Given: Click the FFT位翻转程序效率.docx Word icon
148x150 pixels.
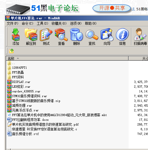Looking at the screenshot, I should [x=9, y=120].
